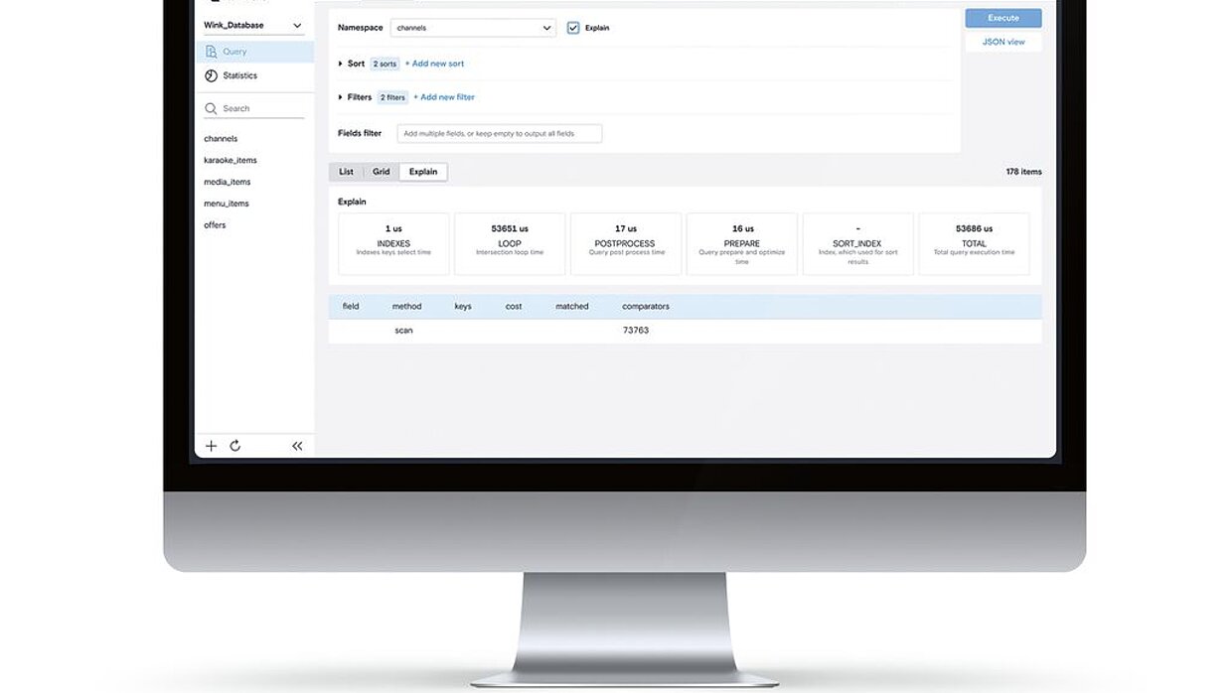Open the JSON view
Image resolution: width=1232 pixels, height=693 pixels.
[x=1002, y=42]
